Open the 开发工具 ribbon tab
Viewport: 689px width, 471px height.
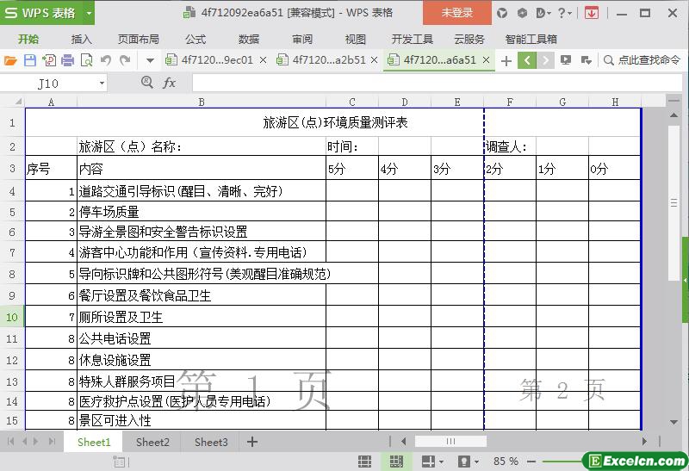pos(413,39)
